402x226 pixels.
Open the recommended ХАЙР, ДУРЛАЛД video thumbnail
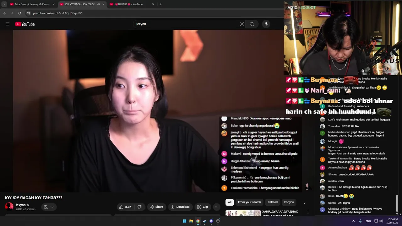(243, 213)
